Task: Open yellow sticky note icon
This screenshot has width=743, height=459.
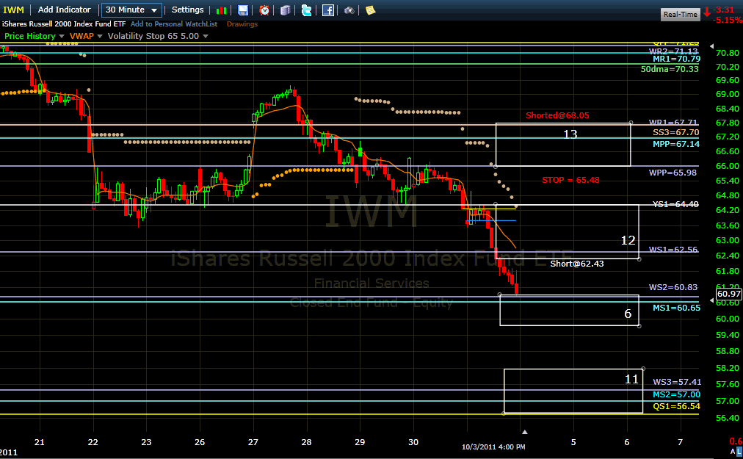Action: click(x=371, y=10)
